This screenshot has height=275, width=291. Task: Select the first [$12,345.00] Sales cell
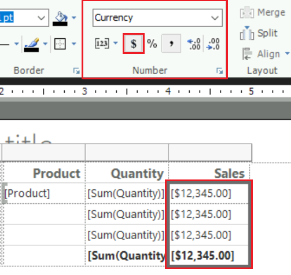pyautogui.click(x=209, y=193)
